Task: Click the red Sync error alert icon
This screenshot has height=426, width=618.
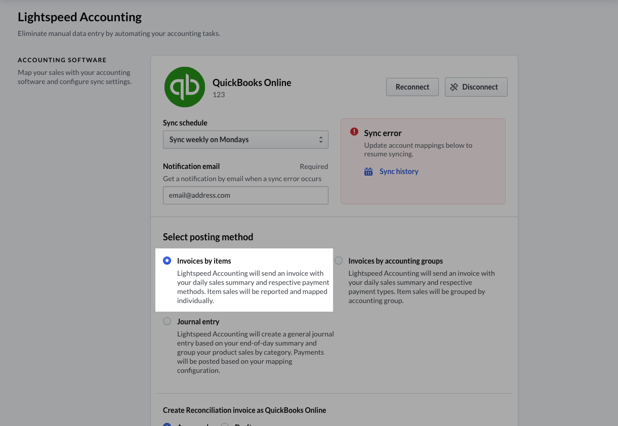Action: (x=354, y=132)
